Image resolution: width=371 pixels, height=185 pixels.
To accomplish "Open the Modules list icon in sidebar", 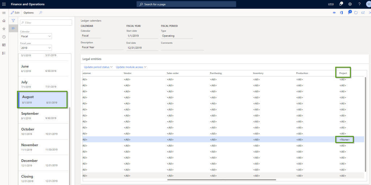I will 4,53.
